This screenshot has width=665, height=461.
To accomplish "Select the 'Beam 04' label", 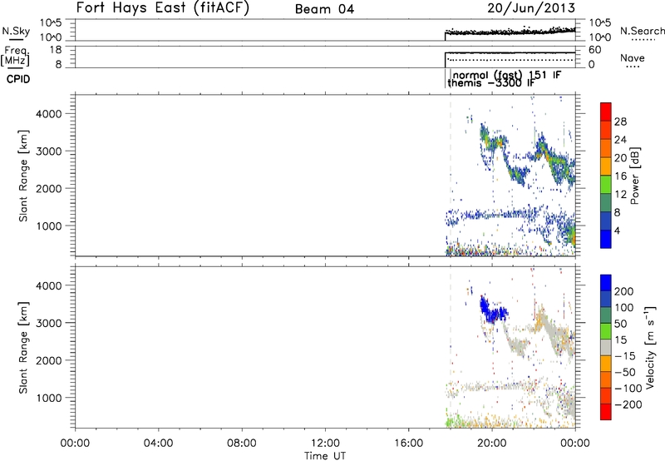I will point(324,9).
